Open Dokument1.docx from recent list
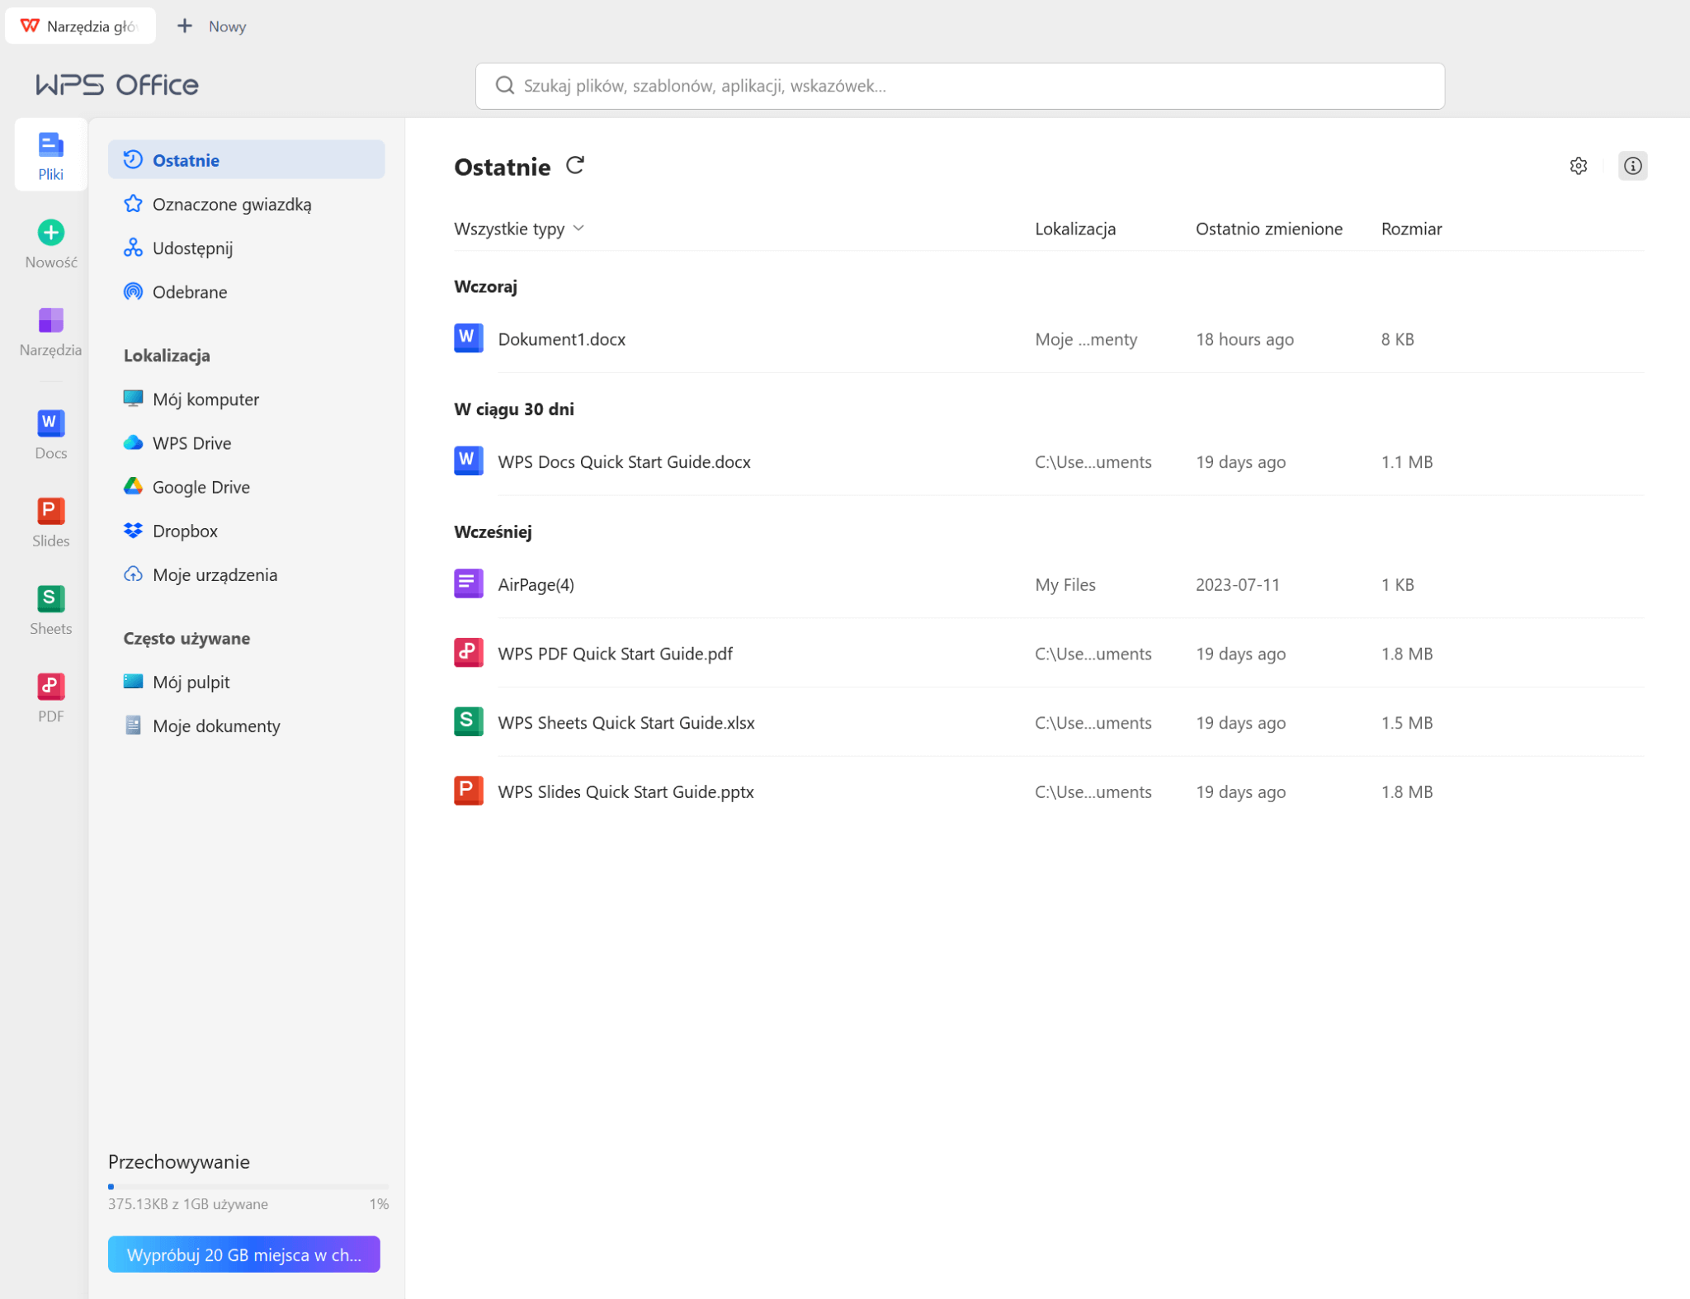1690x1299 pixels. coord(561,339)
